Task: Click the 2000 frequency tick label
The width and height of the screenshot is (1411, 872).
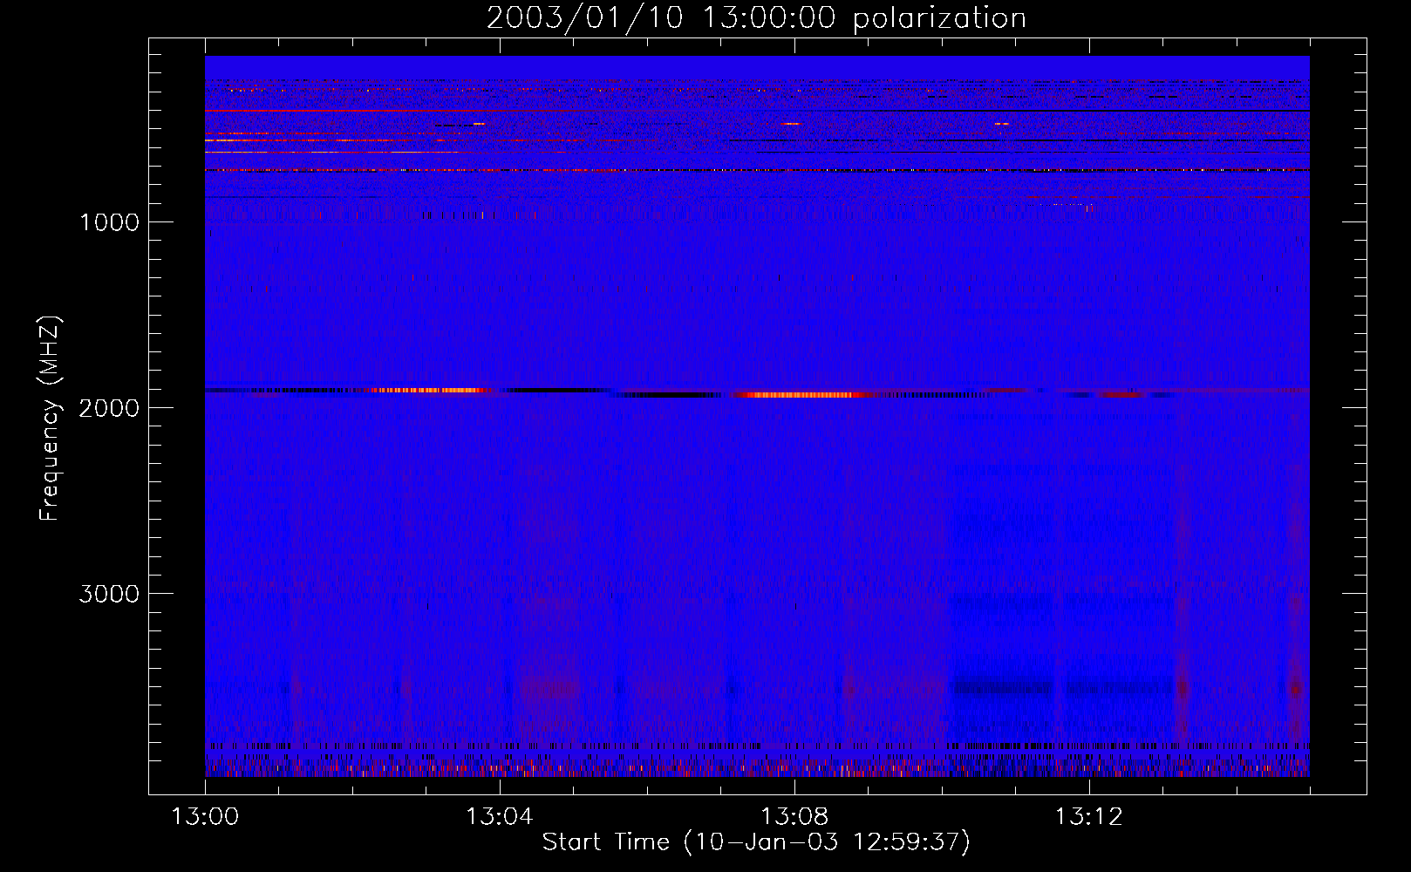Action: [109, 408]
